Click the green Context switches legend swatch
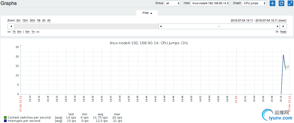This screenshot has height=123, width=294. point(5,117)
